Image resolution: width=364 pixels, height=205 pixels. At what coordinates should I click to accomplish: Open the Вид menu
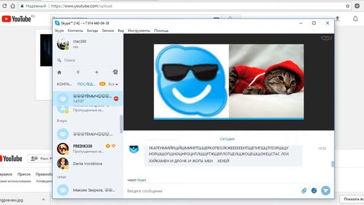click(121, 30)
